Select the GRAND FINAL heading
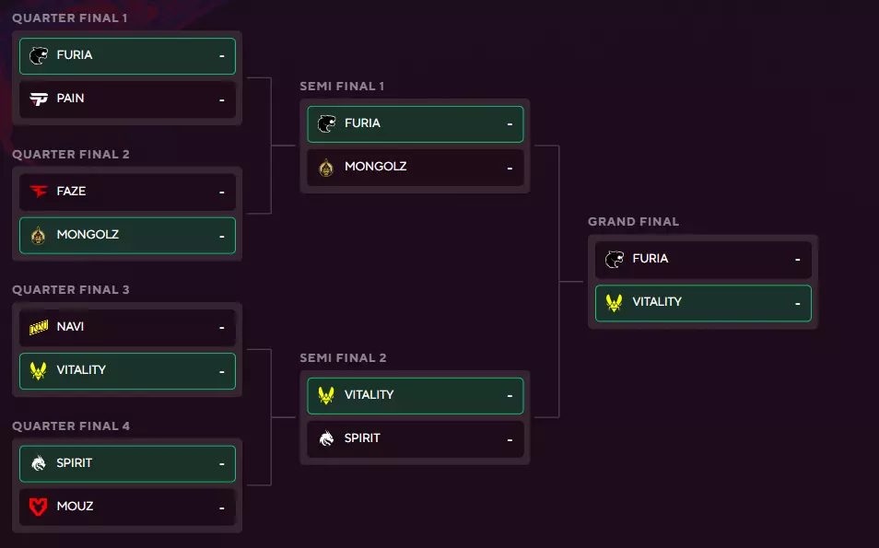This screenshot has width=879, height=548. pyautogui.click(x=633, y=221)
